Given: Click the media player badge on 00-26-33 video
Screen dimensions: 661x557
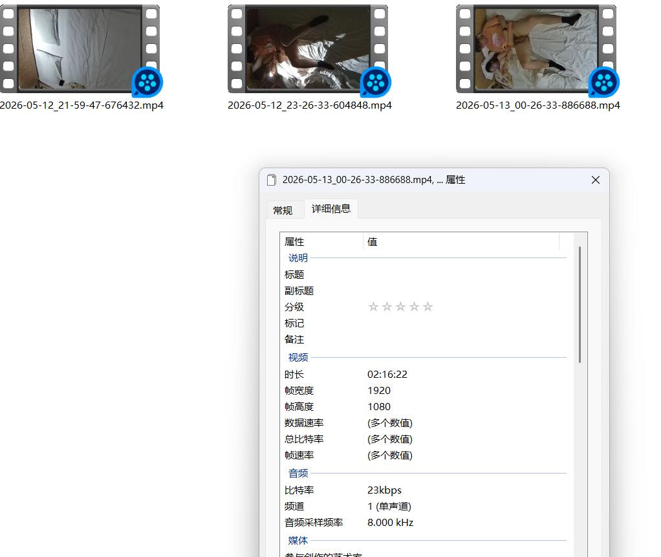Looking at the screenshot, I should point(604,82).
